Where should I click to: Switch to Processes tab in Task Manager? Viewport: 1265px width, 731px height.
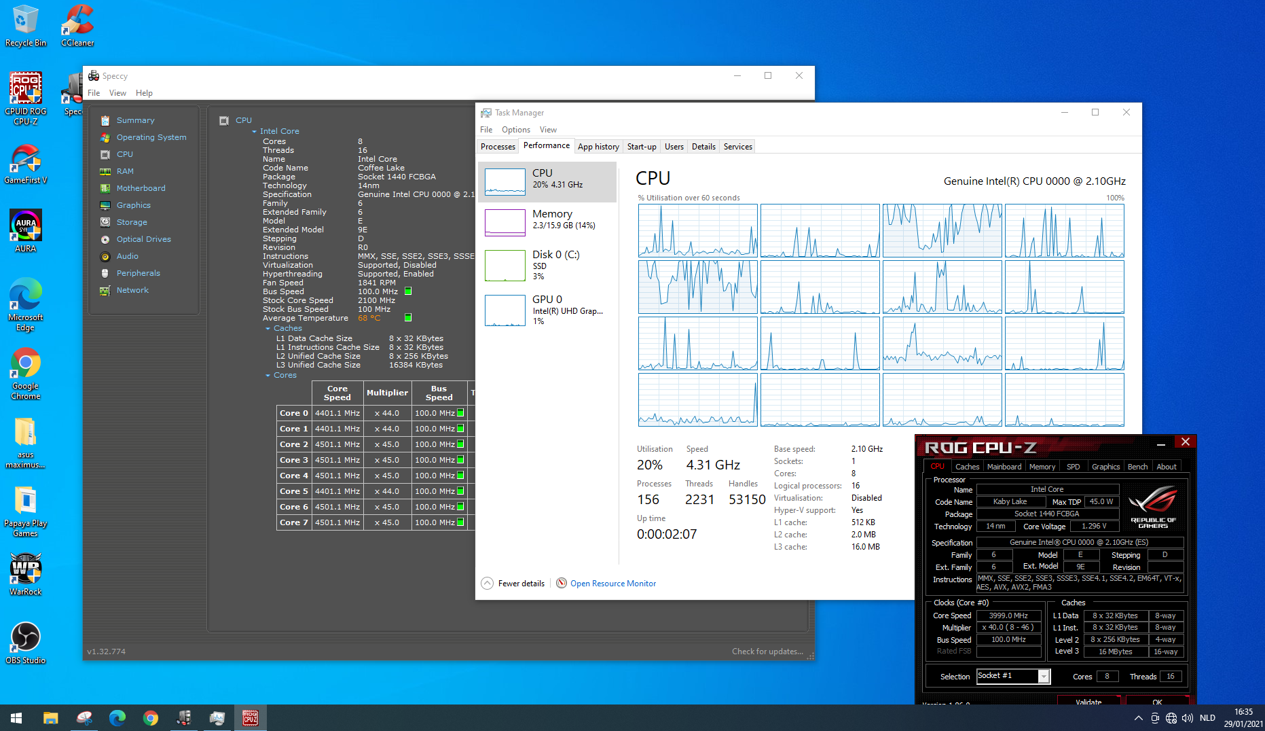498,147
